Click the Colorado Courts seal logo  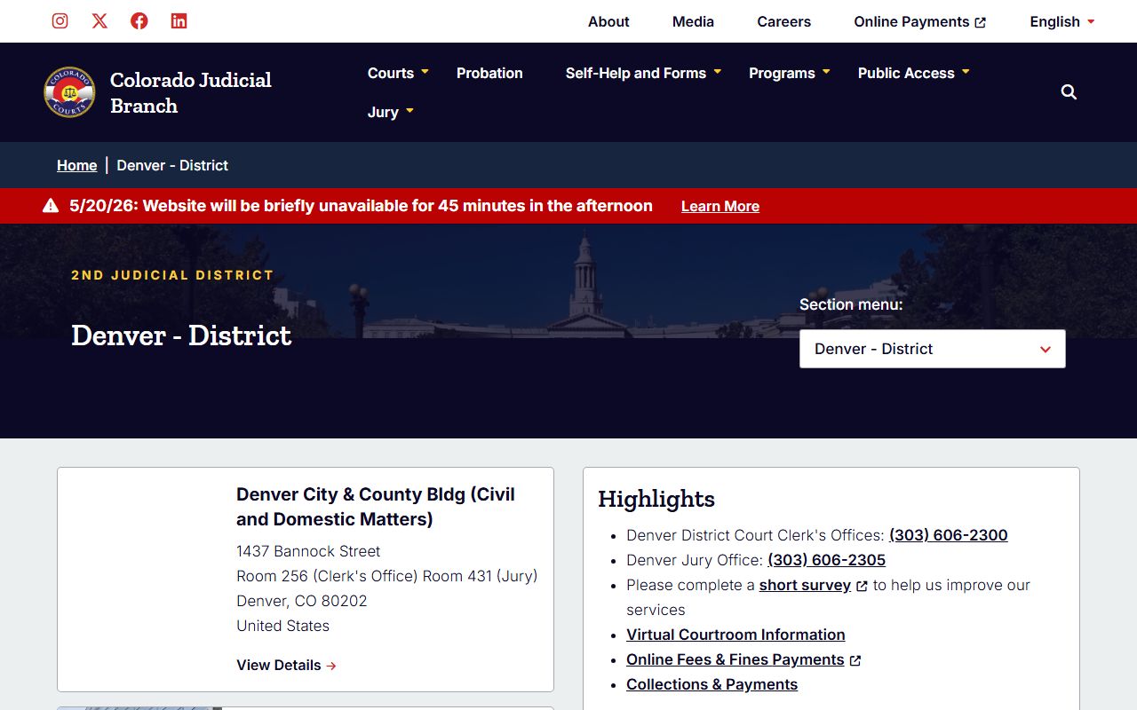69,92
